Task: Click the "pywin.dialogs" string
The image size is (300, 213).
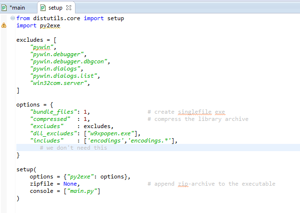Action: click(55, 69)
